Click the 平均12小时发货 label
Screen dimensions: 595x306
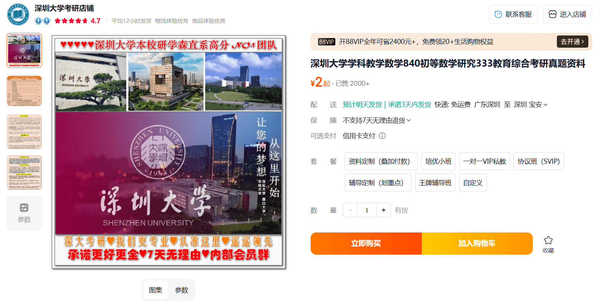131,21
